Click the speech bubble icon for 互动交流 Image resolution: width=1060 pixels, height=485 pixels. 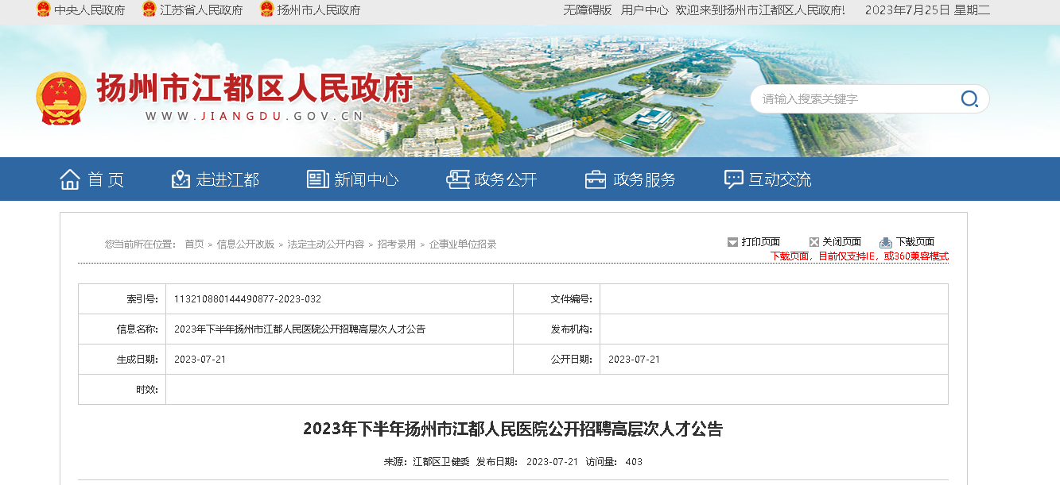[x=733, y=179]
